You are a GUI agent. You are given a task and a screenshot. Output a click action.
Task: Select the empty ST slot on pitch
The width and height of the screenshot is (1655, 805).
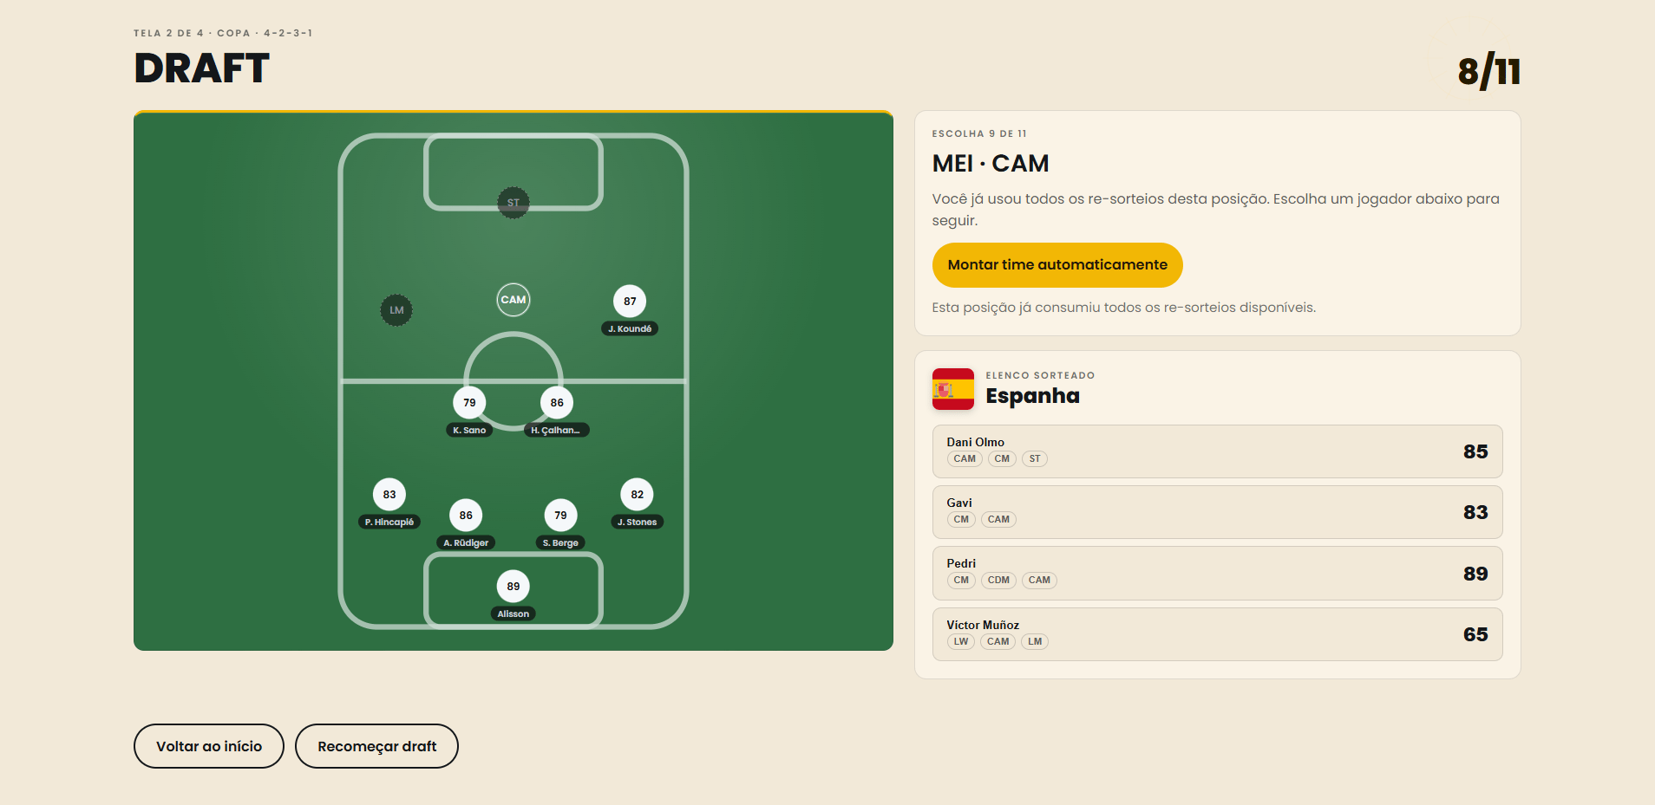(514, 203)
